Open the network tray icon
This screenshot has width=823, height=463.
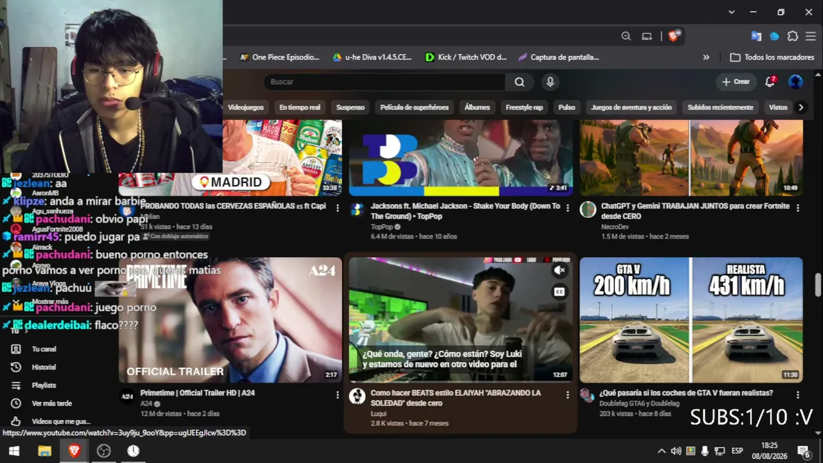720,451
